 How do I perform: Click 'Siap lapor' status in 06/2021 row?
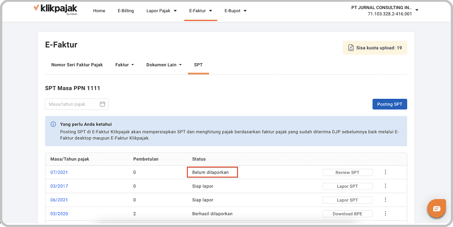(x=203, y=200)
